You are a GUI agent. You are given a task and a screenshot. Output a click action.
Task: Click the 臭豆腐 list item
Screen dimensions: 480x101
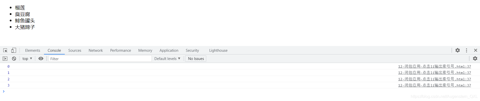(x=22, y=14)
